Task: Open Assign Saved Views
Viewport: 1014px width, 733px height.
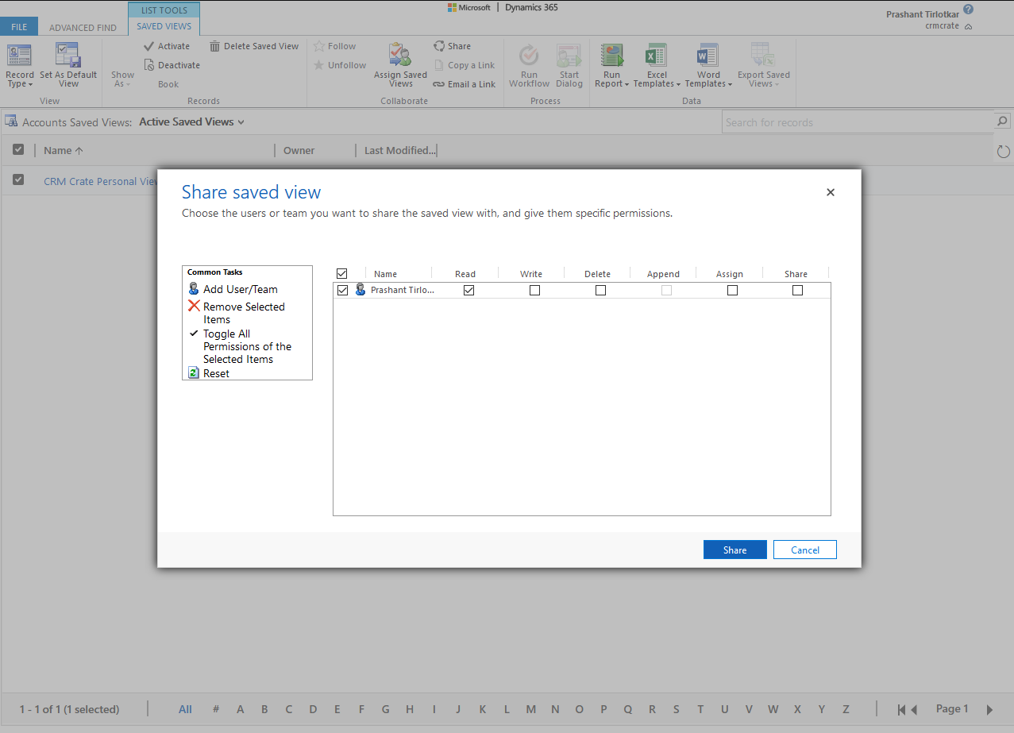Action: 400,65
